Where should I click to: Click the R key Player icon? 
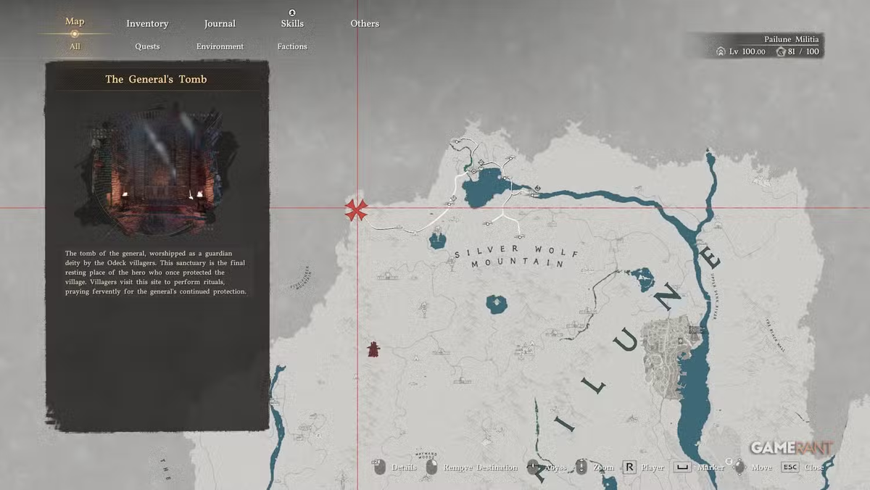[629, 467]
